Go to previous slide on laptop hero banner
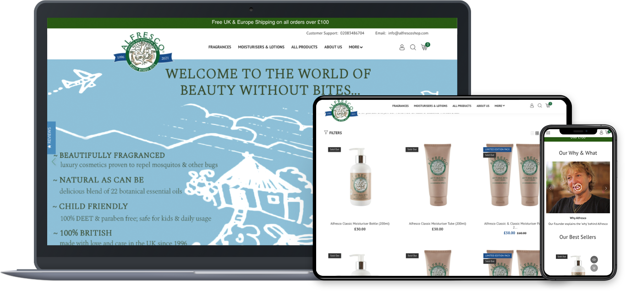Image resolution: width=625 pixels, height=291 pixels. pos(54,161)
